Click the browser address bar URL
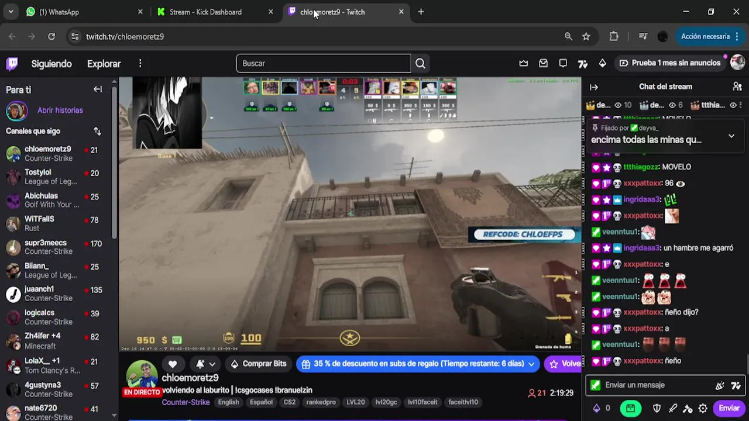This screenshot has height=421, width=749. [x=125, y=36]
